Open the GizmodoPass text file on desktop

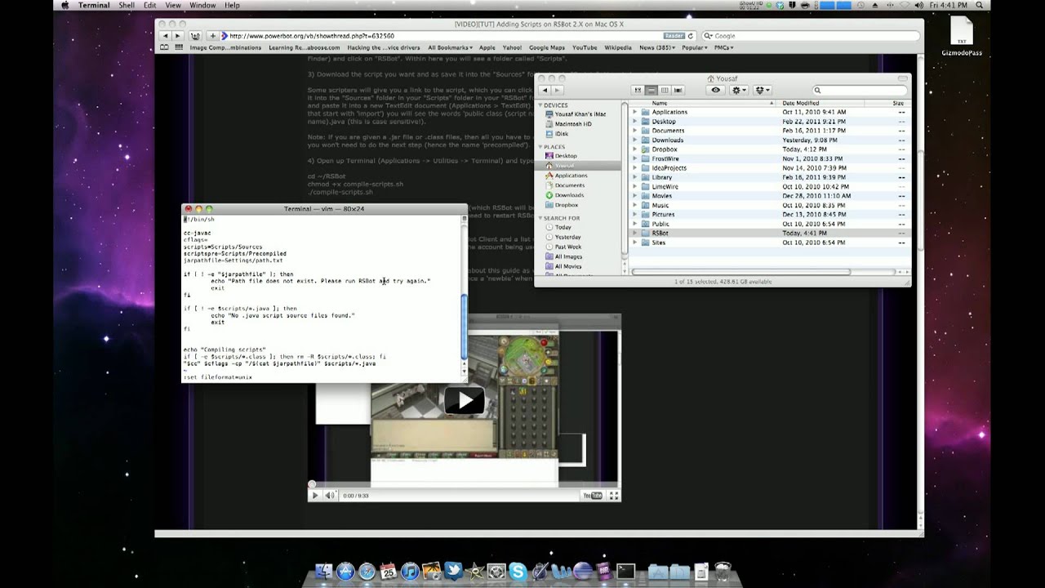coord(962,37)
